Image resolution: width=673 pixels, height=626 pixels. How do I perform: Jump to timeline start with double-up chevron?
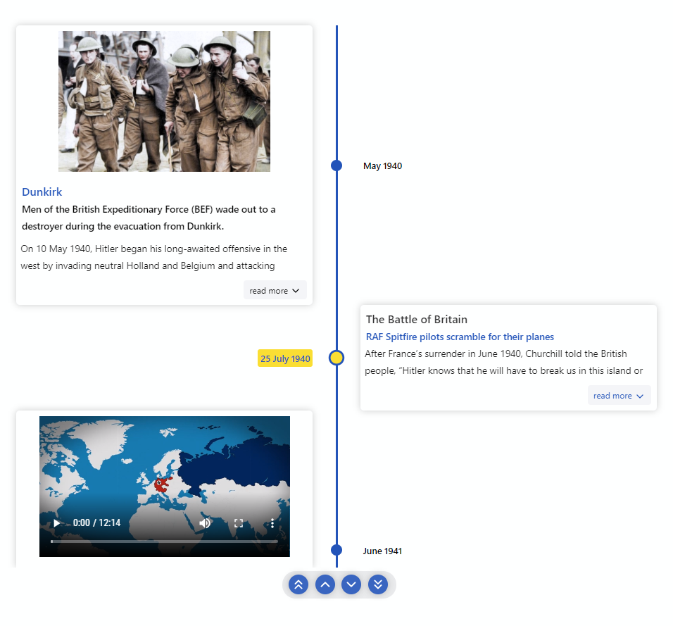[x=298, y=584]
